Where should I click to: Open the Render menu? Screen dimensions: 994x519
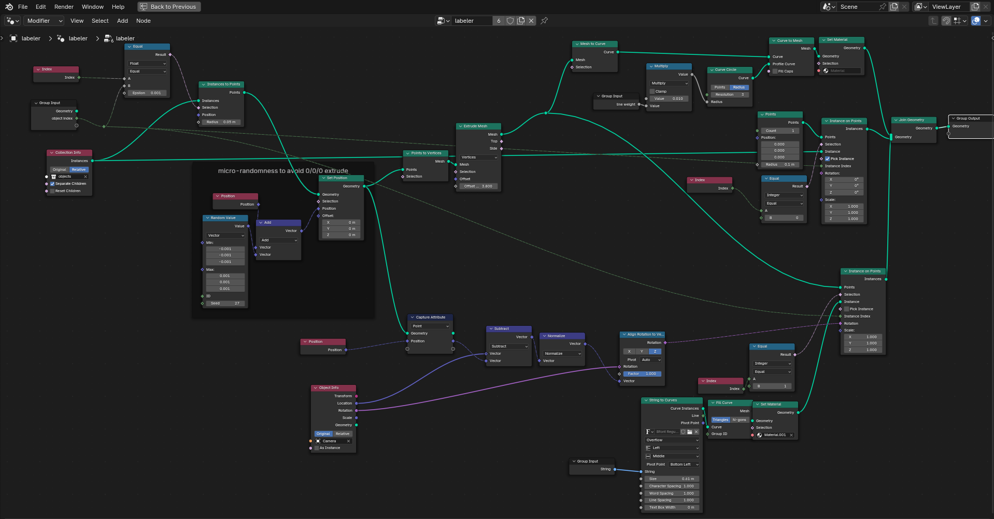[64, 7]
